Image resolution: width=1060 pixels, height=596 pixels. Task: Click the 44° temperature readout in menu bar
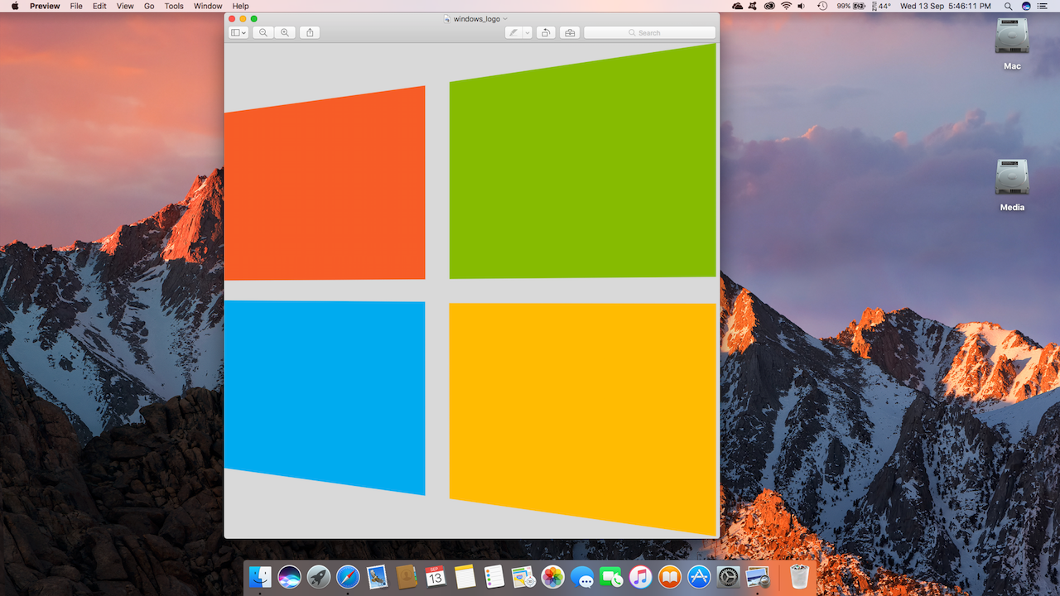(x=880, y=6)
